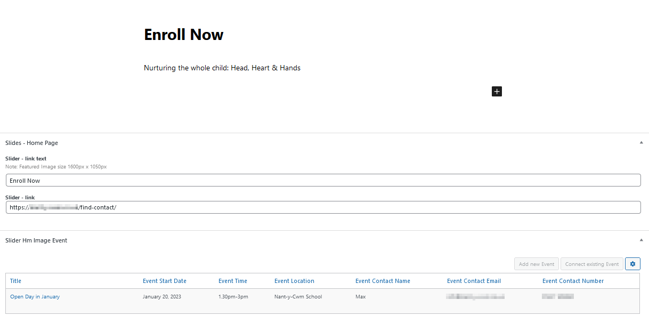This screenshot has width=649, height=324.
Task: Click the Add new Event button
Action: [x=537, y=264]
